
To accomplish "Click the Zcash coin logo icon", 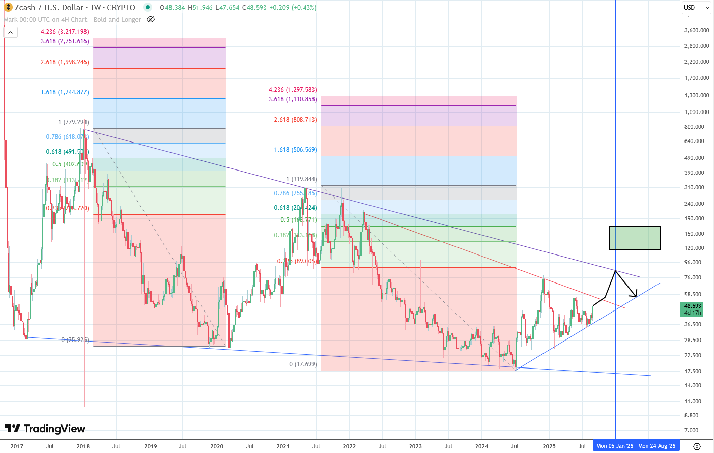I will 8,8.
